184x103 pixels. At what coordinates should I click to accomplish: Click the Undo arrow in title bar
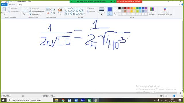(x=8, y=2)
